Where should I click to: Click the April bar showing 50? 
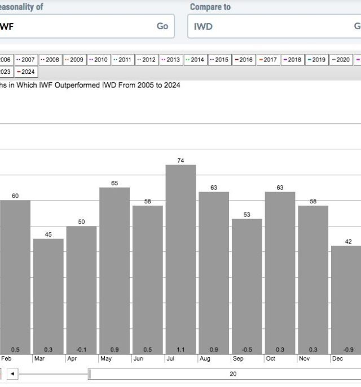pos(81,290)
